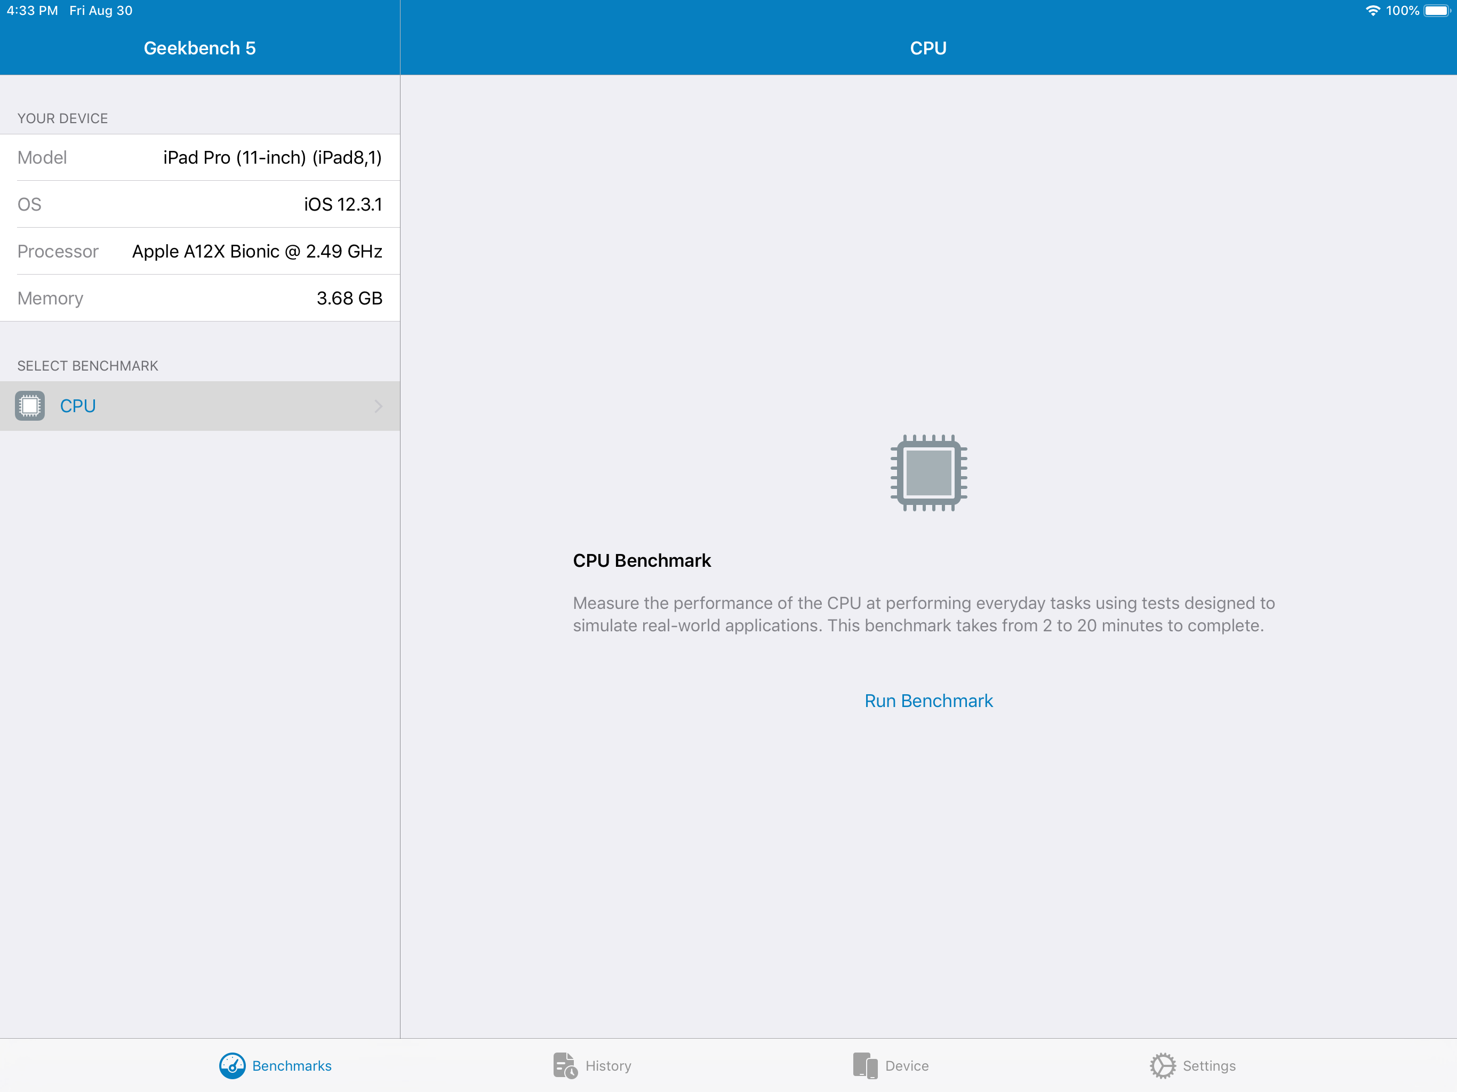Tap the Device tab icon

click(x=864, y=1065)
